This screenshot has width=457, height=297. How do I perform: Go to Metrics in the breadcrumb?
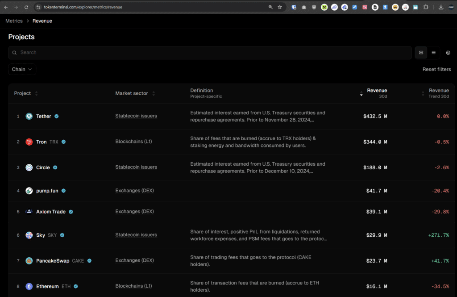pyautogui.click(x=14, y=21)
